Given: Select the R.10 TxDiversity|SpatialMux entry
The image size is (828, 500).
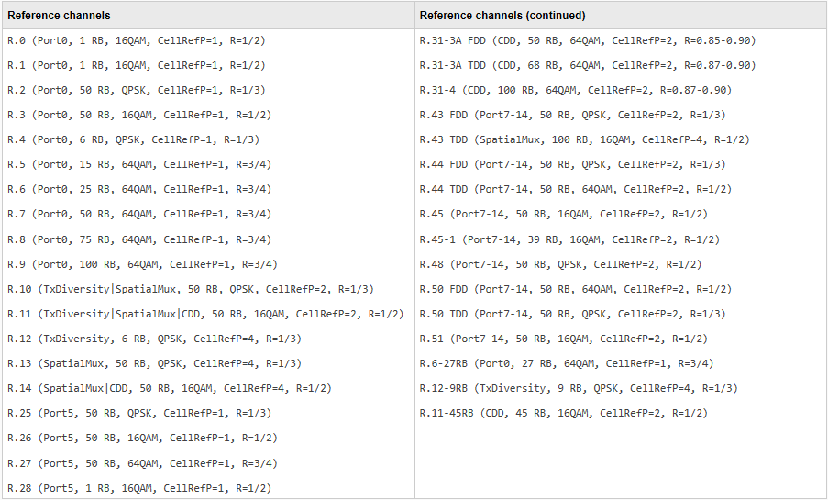Looking at the screenshot, I should (x=190, y=289).
